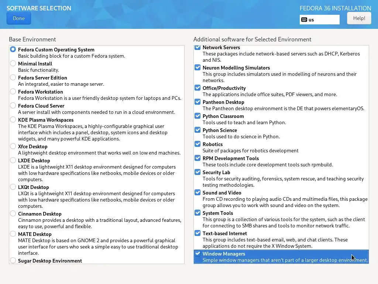Choose Xfce Desktop radio button

(x=13, y=146)
